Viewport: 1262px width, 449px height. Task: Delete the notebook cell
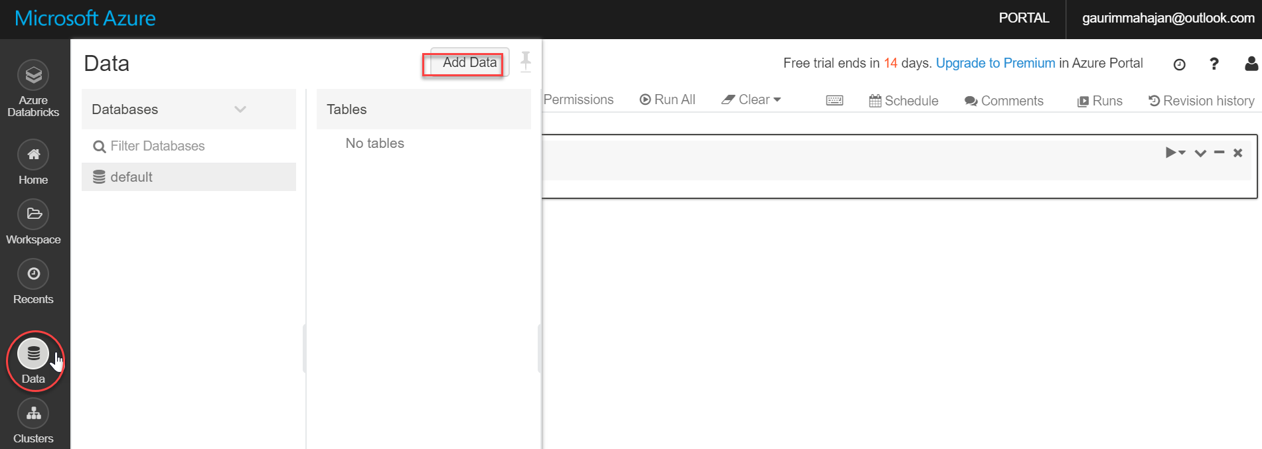pyautogui.click(x=1237, y=153)
